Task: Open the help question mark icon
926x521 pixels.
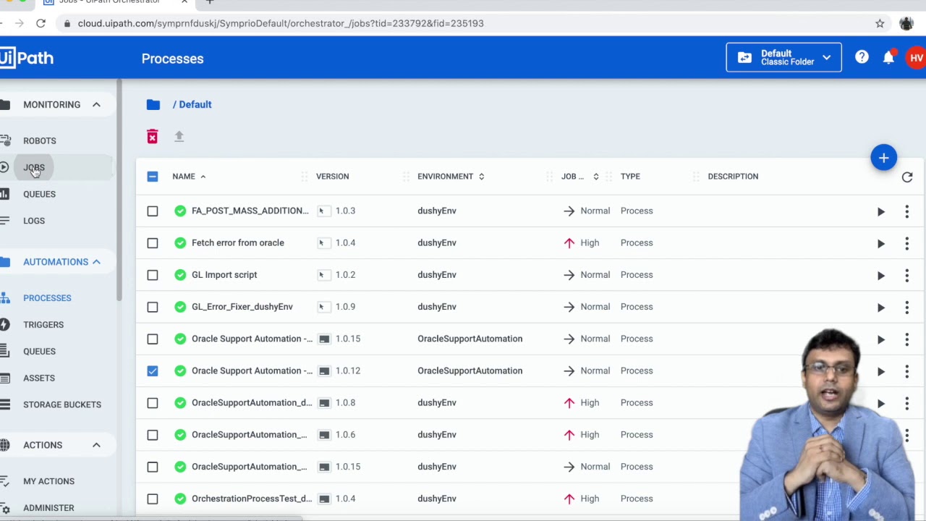Action: click(862, 57)
